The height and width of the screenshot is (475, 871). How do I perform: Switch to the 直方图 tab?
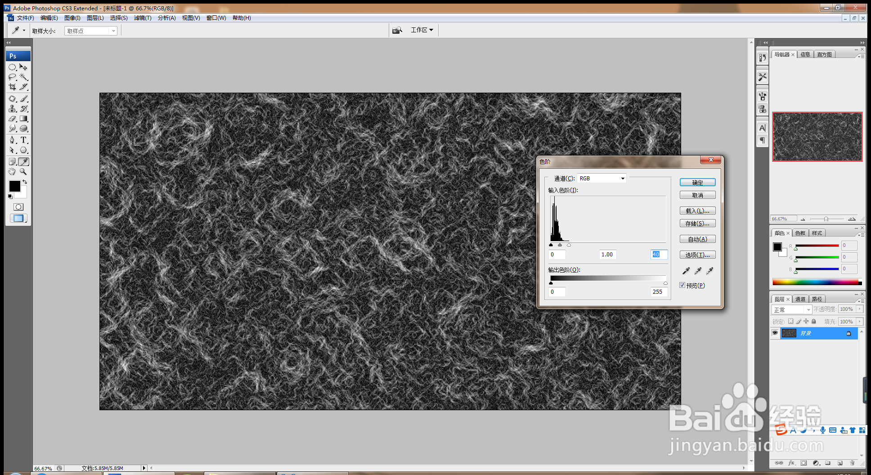[x=824, y=54]
